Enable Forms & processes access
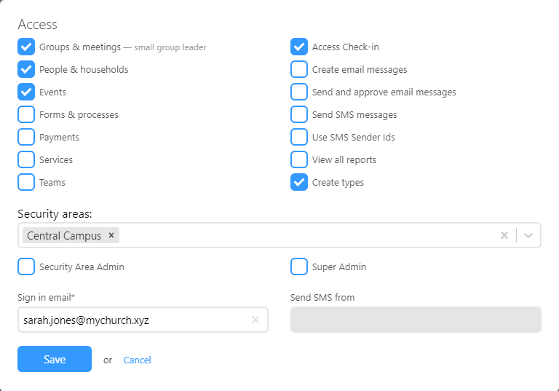The image size is (559, 391). (26, 114)
